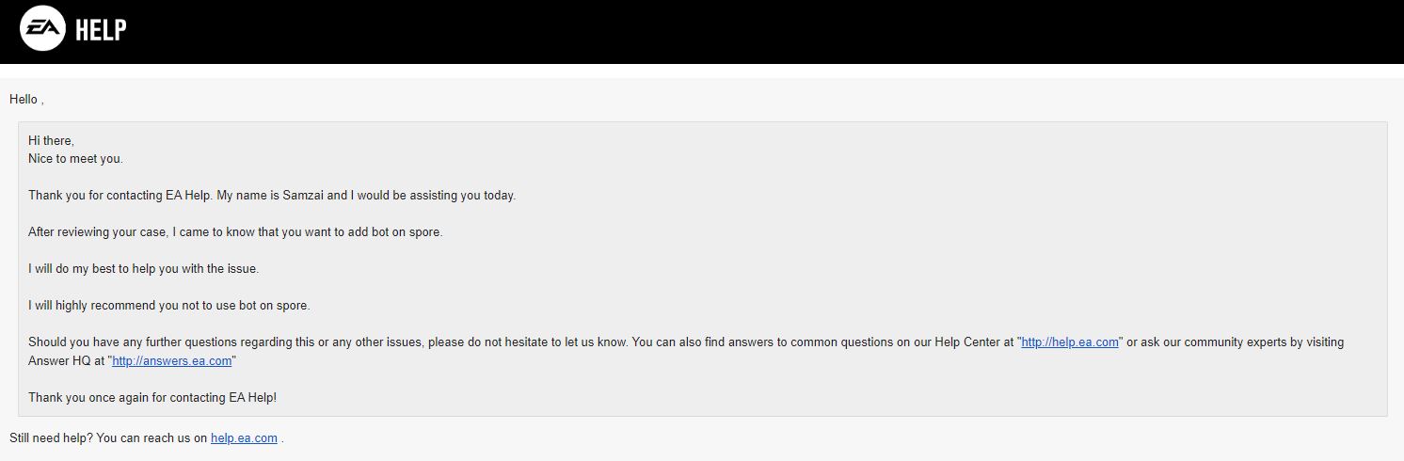1404x461 pixels.
Task: Click 'I will highly recommend' sentence
Action: 168,306
